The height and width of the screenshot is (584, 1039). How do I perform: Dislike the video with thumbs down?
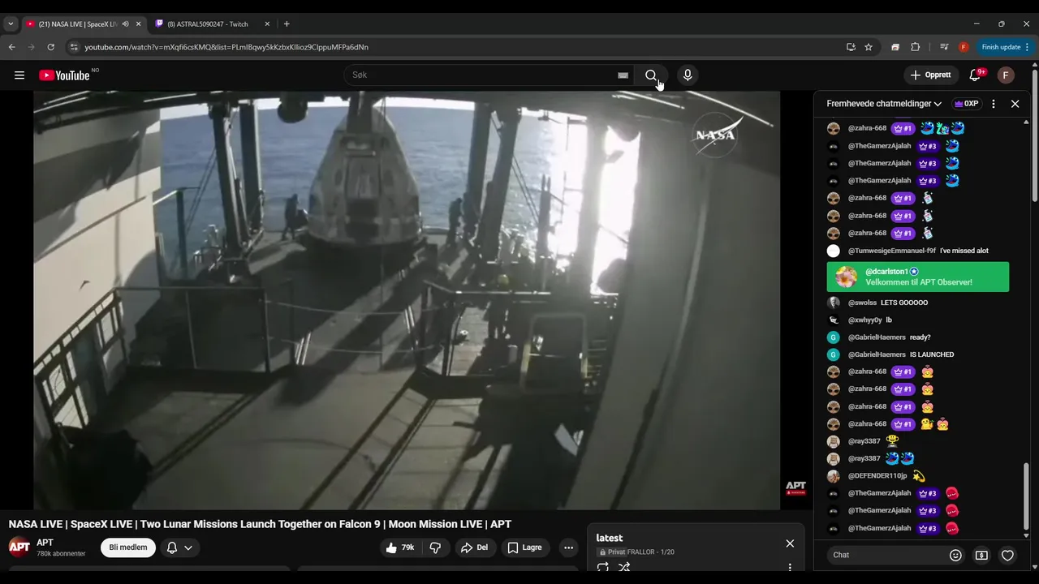pos(435,547)
